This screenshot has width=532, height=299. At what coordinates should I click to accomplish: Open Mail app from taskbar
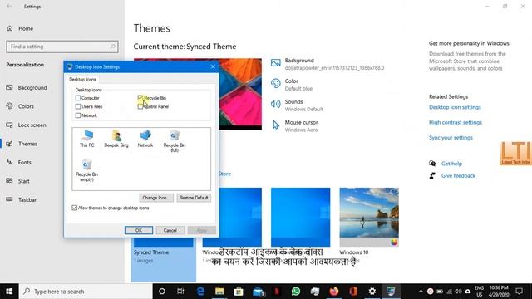(259, 292)
